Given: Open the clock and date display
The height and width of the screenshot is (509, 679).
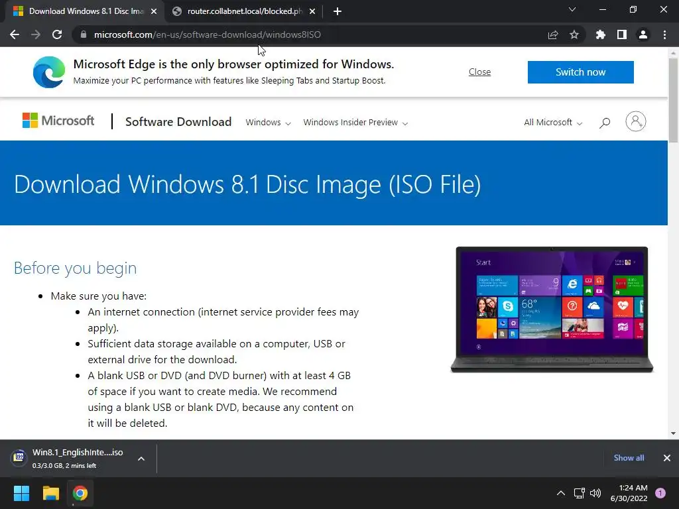Looking at the screenshot, I should [x=629, y=493].
